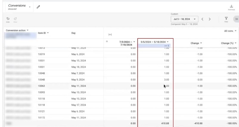Go to previous date range
Screen dimensions: 239x127
pyautogui.click(x=203, y=19)
